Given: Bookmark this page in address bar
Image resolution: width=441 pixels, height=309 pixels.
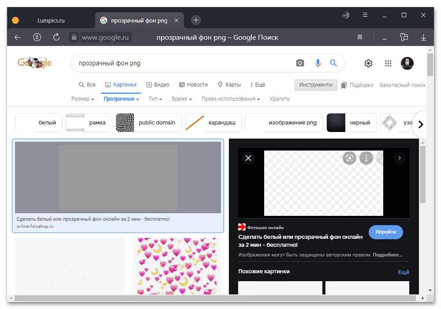Looking at the screenshot, I should pos(360,38).
